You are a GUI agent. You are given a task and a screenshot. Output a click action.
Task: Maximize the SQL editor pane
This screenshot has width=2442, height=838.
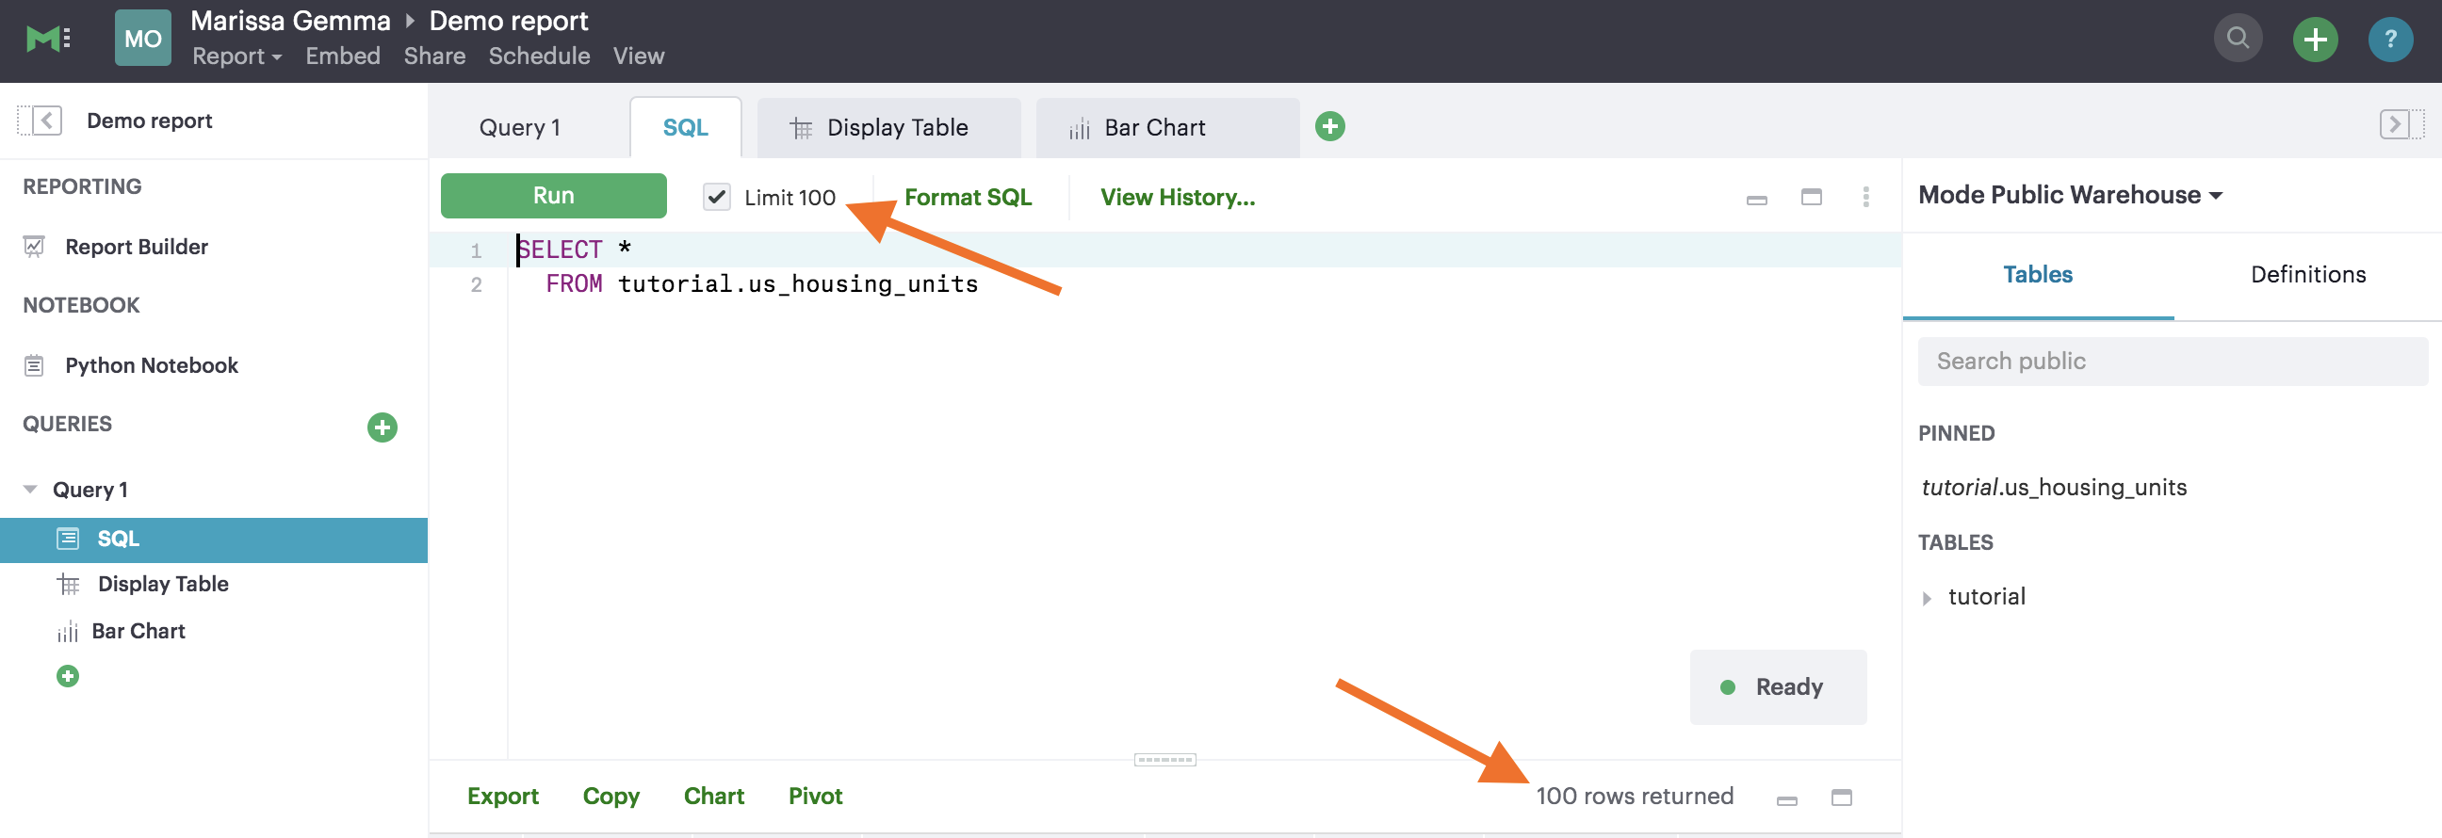pyautogui.click(x=1811, y=197)
